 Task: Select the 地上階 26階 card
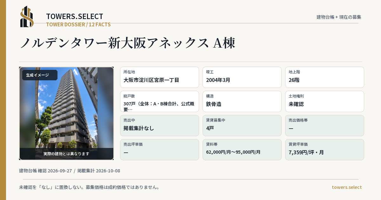pyautogui.click(x=324, y=77)
